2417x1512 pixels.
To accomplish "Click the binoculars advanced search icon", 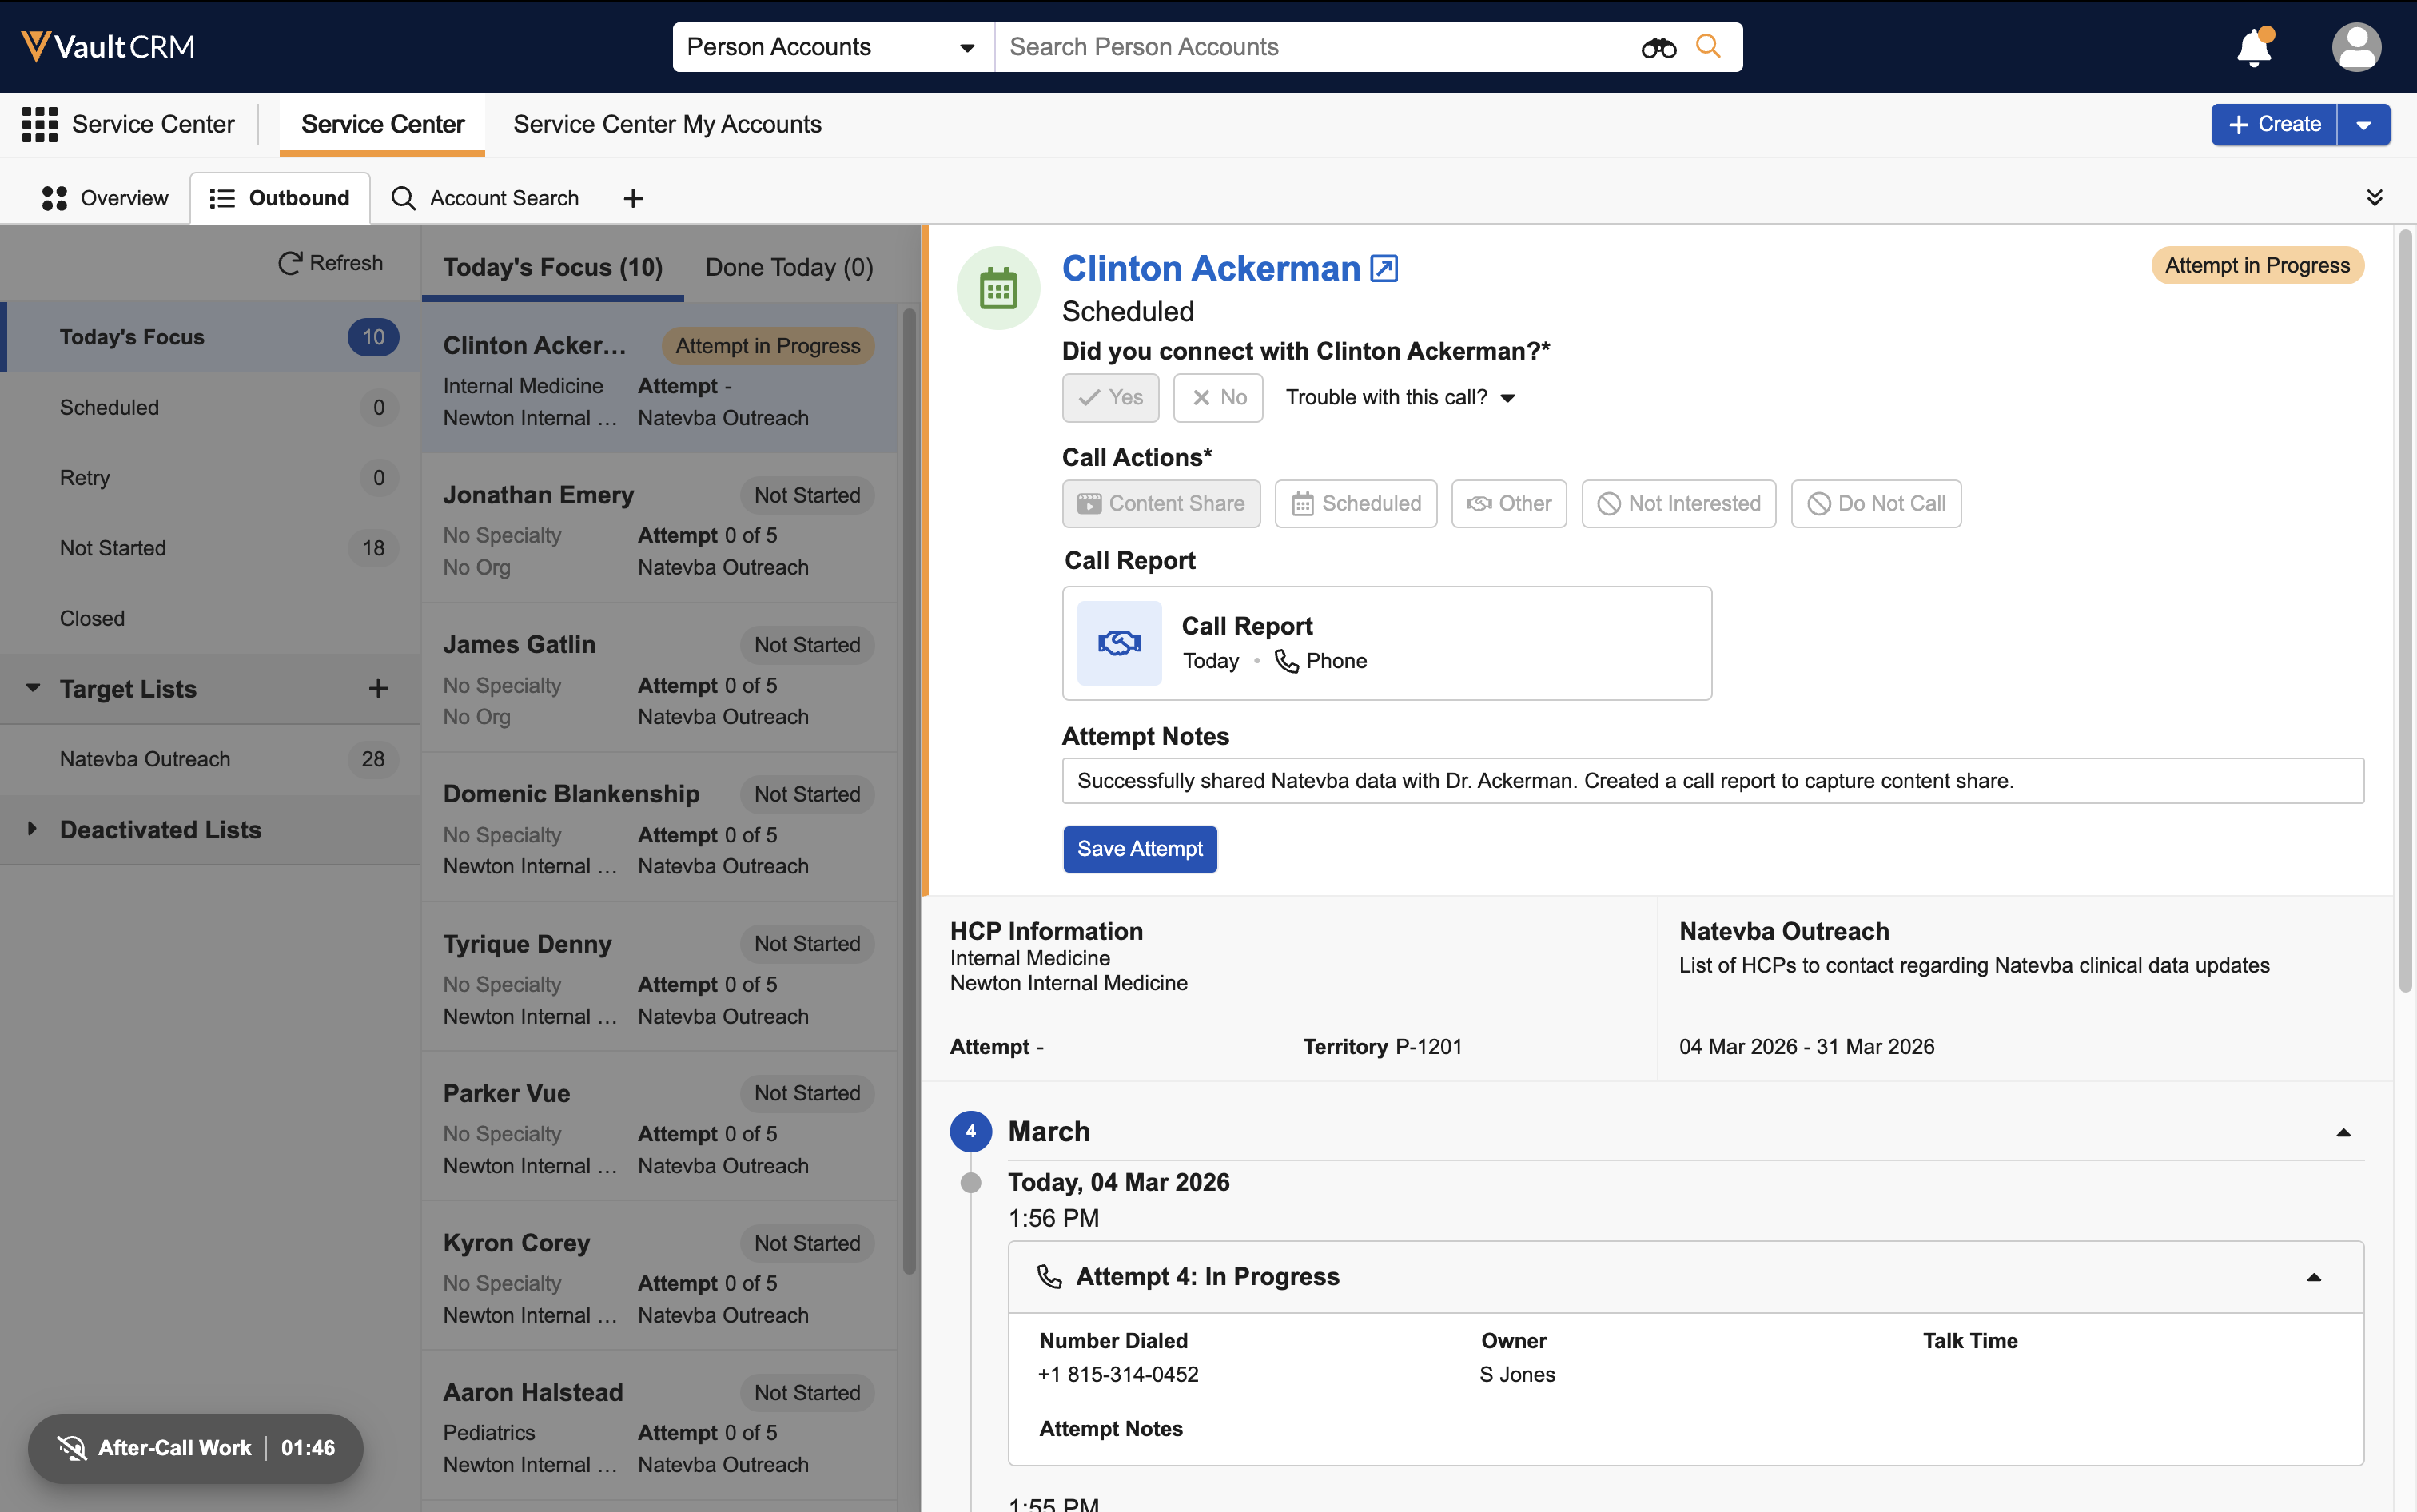I will click(1658, 47).
